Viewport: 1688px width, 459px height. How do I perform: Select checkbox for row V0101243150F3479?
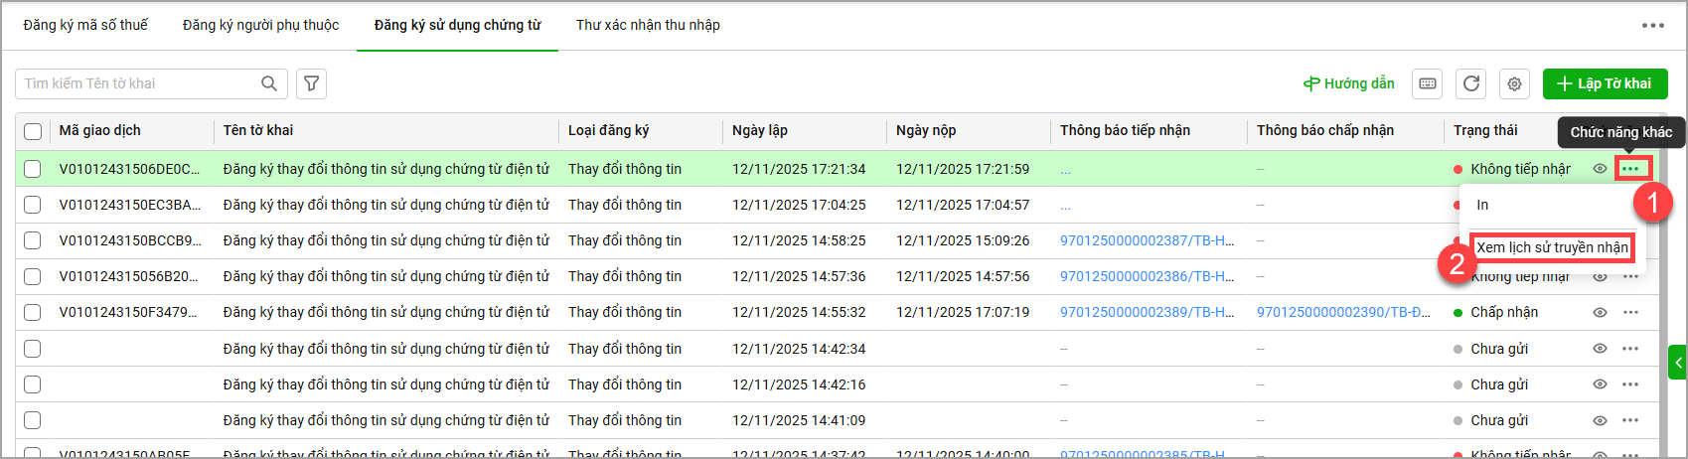pos(33,313)
